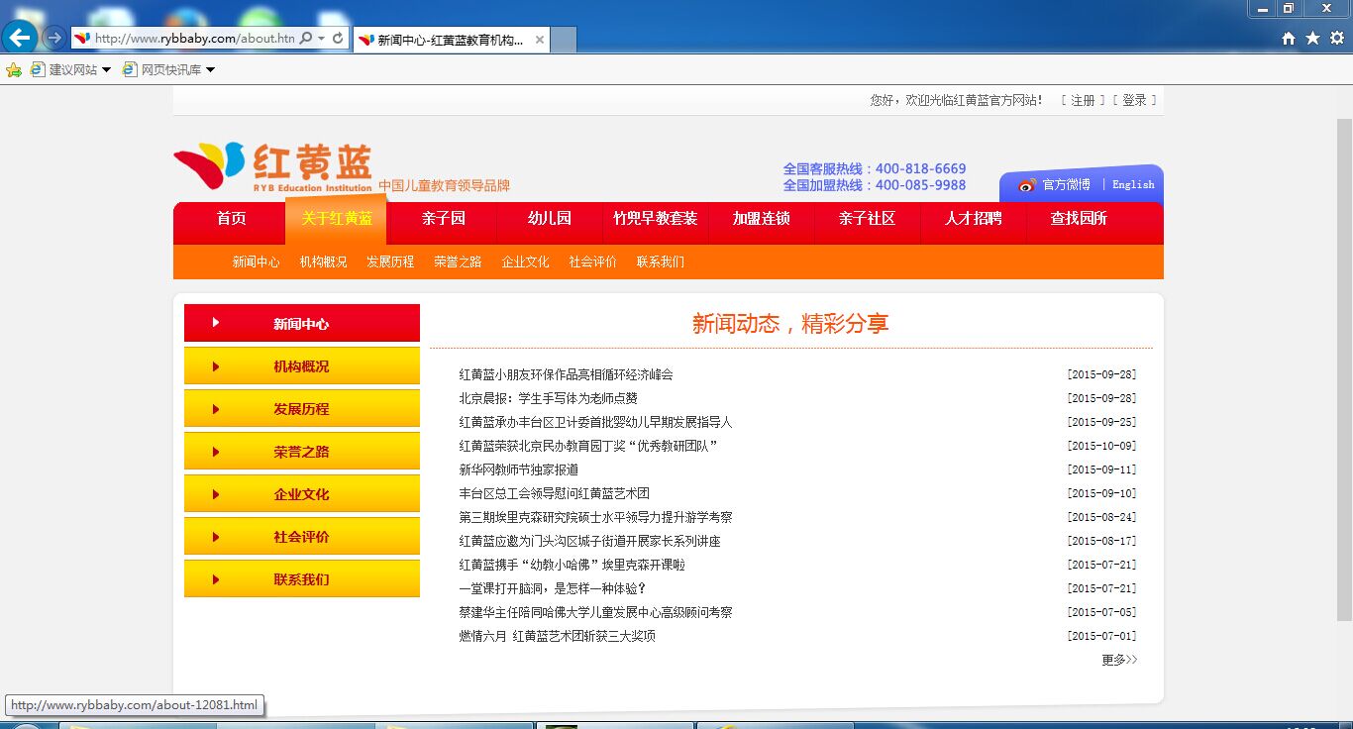The image size is (1353, 729).
Task: Click the 官方微博 eye icon
Action: [x=1026, y=184]
